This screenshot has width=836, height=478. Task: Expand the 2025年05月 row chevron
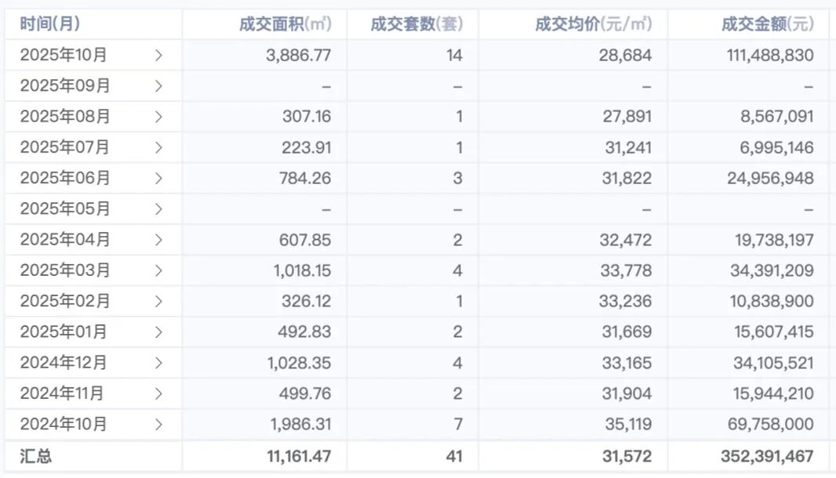[x=158, y=209]
